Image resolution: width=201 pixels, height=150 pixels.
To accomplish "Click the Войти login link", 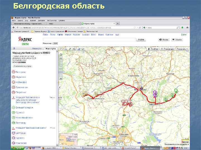I will click(184, 34).
